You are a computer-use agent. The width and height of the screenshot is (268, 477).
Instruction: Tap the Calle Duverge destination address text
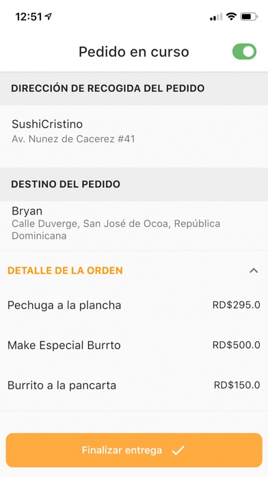coord(116,230)
